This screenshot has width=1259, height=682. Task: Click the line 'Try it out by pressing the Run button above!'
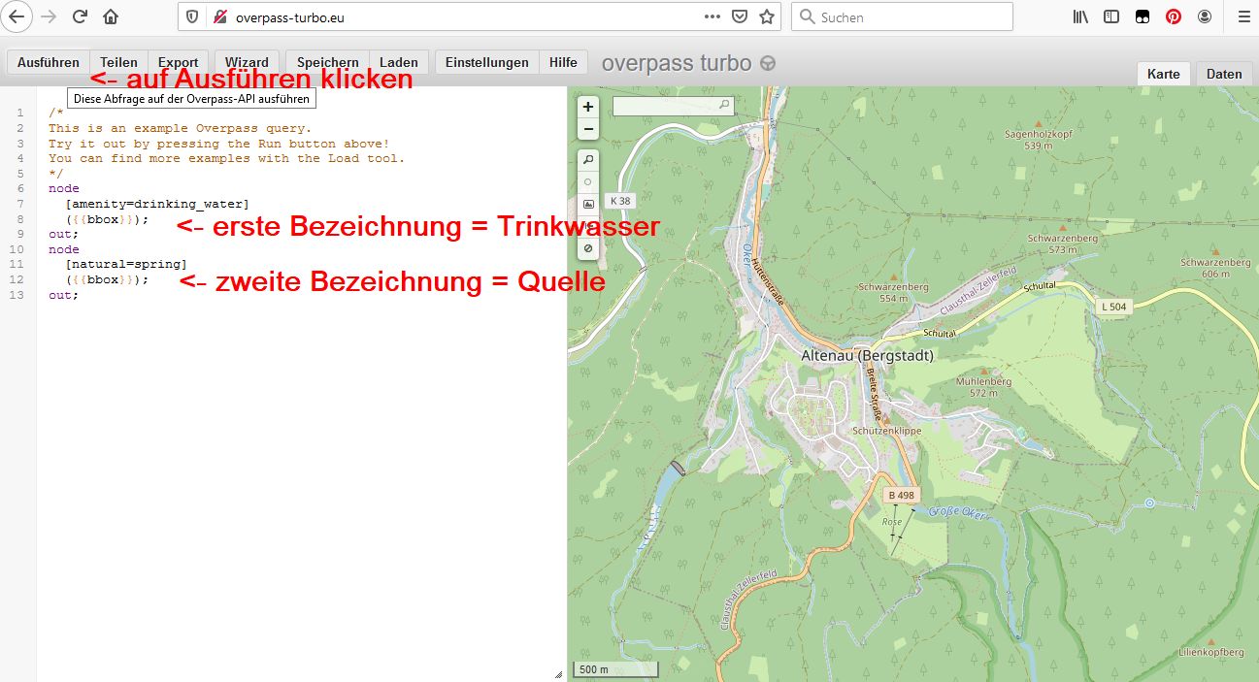(x=219, y=144)
